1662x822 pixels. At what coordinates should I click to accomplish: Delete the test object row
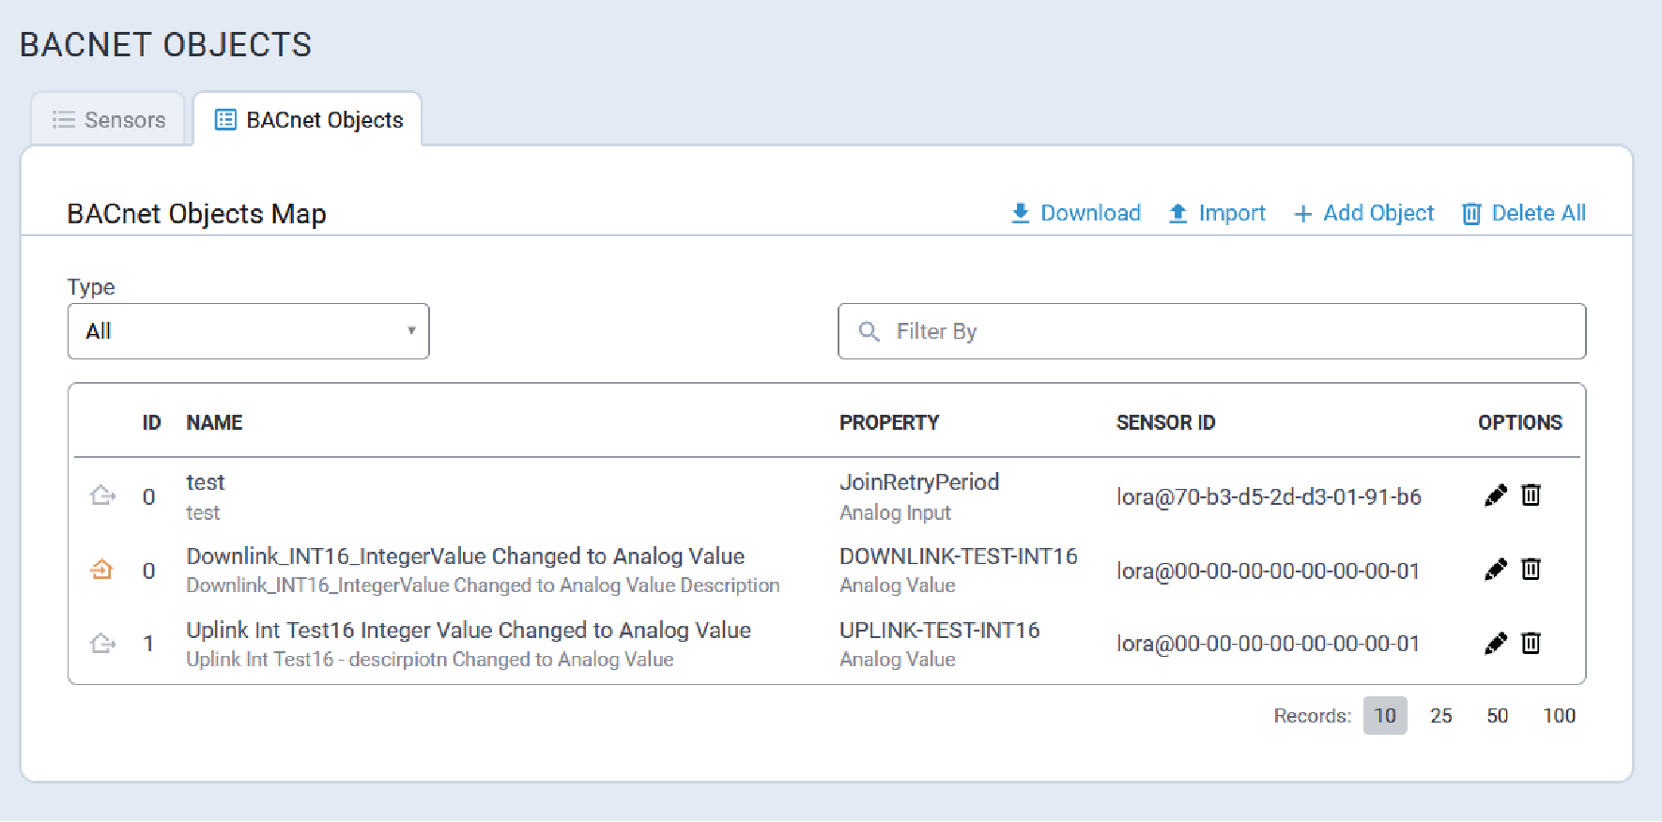click(x=1531, y=495)
